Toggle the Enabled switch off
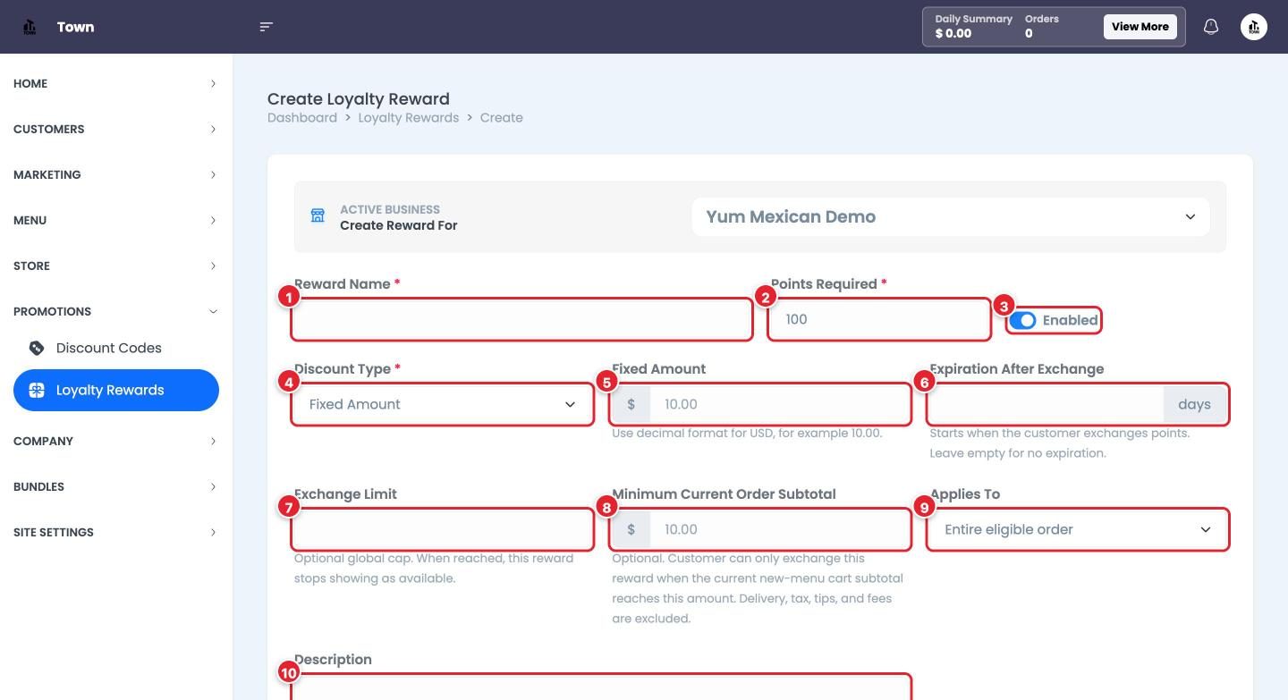Viewport: 1288px width, 700px height. (1022, 320)
